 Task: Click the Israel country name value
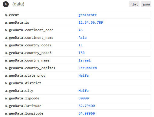coord(84,60)
